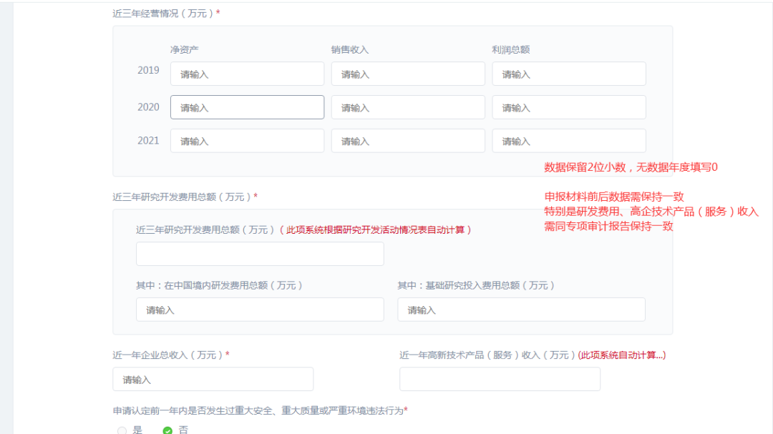Screen dimensions: 773x434
Task: Click the 2019 利润总额 input field
Action: click(568, 74)
